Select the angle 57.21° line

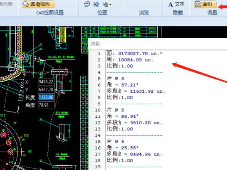click(x=122, y=85)
